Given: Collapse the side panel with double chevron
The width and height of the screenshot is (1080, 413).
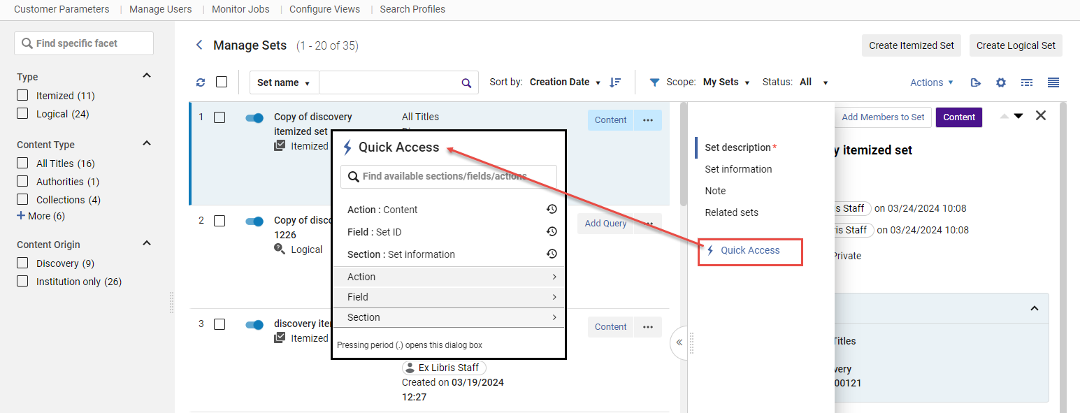Looking at the screenshot, I should 679,342.
